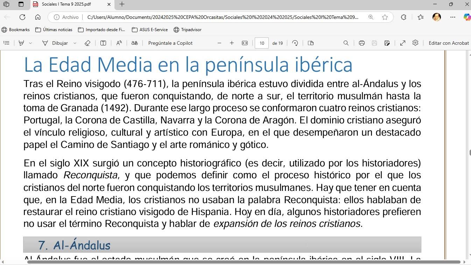Open the Extensions puzzle icon
This screenshot has width=471, height=265.
(403, 17)
